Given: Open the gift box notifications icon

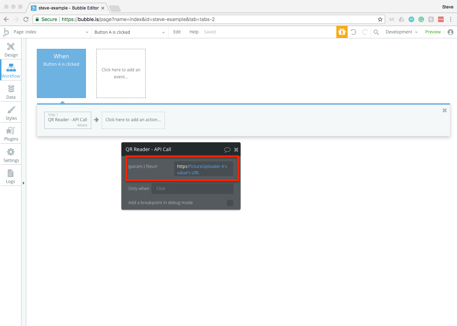Looking at the screenshot, I should (x=342, y=32).
